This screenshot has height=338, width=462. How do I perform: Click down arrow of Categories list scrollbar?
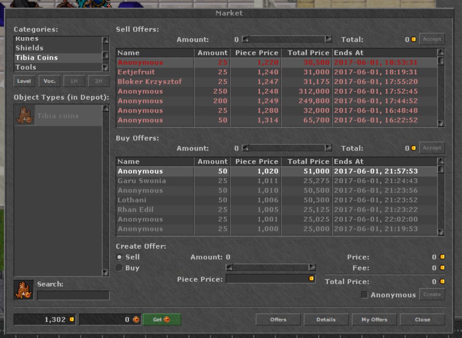pyautogui.click(x=105, y=68)
